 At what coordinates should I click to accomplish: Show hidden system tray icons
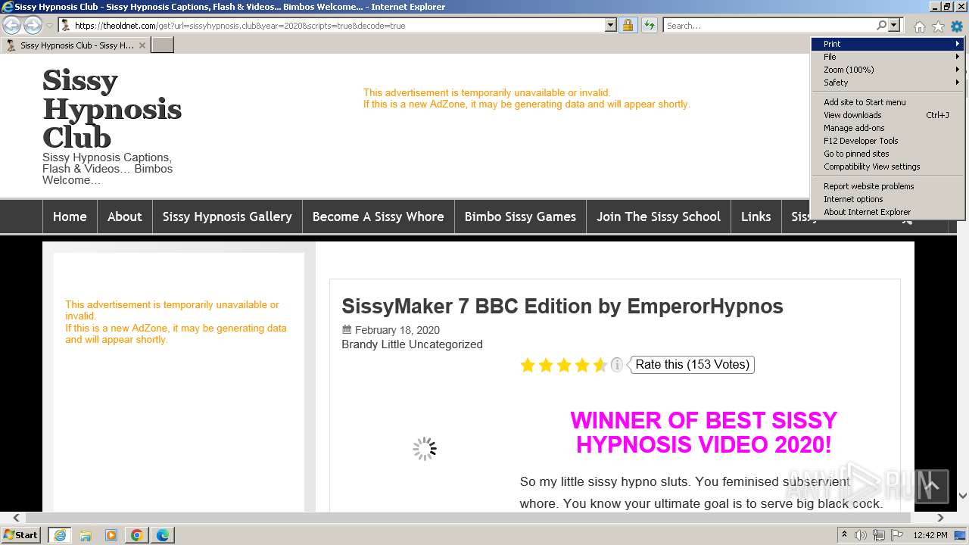[845, 535]
